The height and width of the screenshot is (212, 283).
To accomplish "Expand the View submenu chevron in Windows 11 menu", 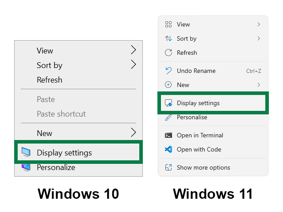I will [x=259, y=24].
